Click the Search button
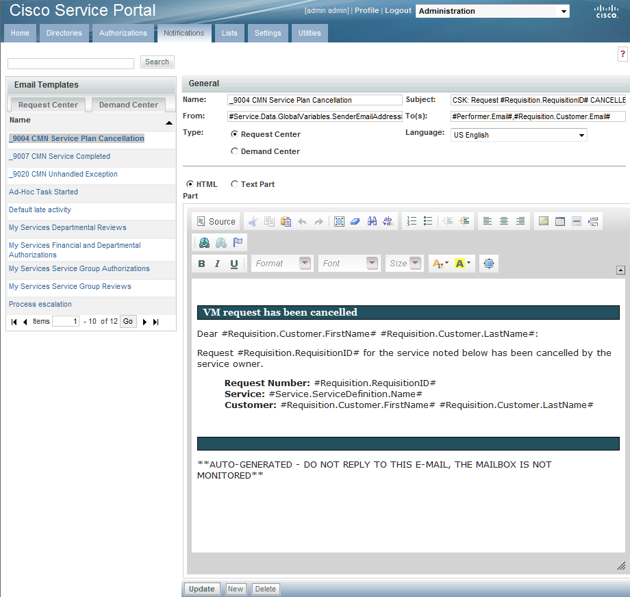 point(157,62)
